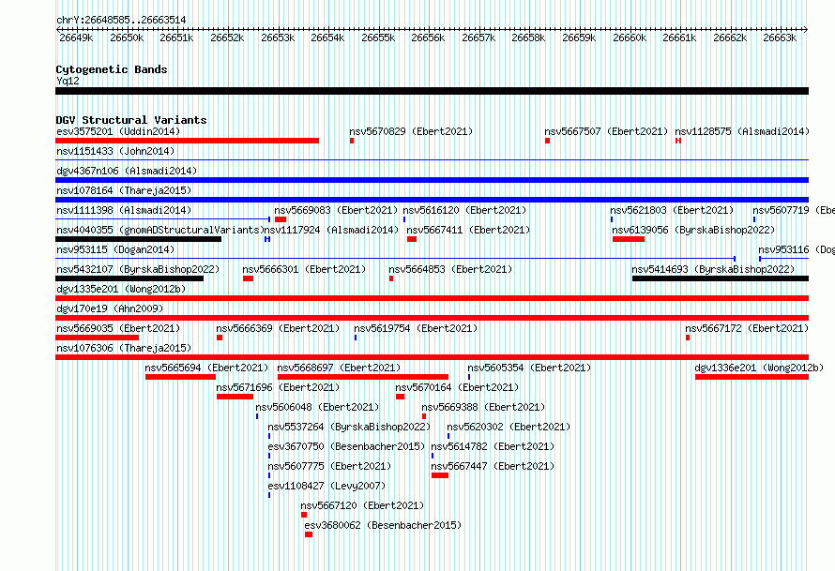Image resolution: width=835 pixels, height=571 pixels.
Task: Open nsv5667411 (Ebert2021) variant
Action: pyautogui.click(x=468, y=230)
